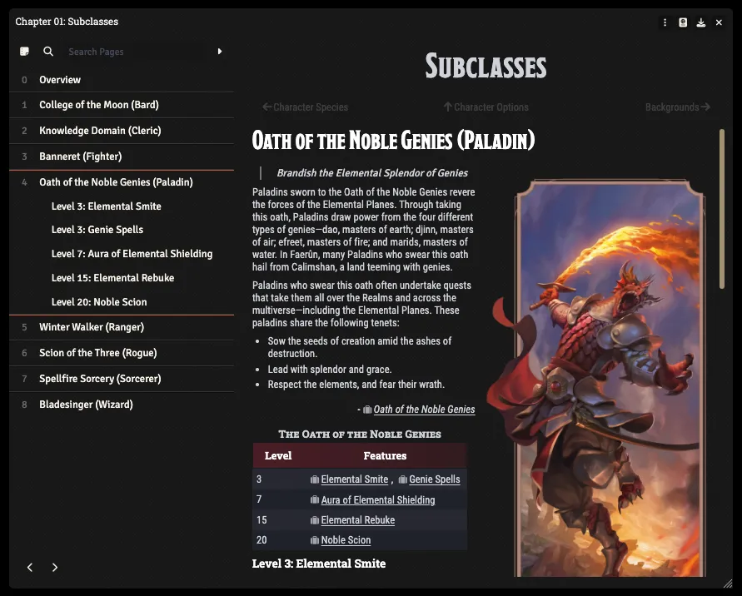Click the passport-style book icon in header
742x596 pixels.
coord(683,22)
